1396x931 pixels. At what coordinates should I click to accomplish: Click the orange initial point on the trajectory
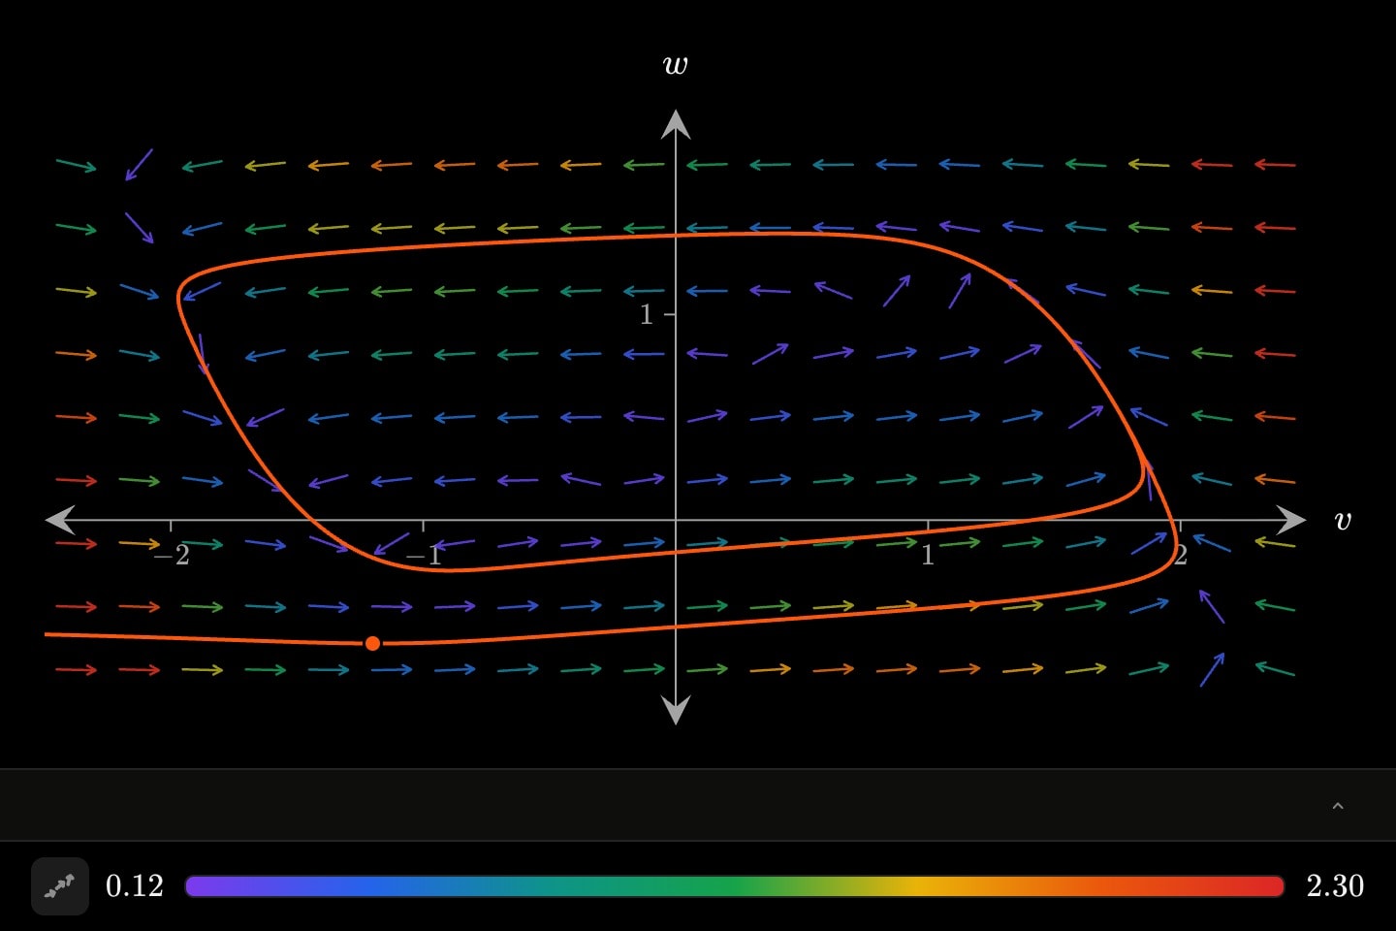372,643
